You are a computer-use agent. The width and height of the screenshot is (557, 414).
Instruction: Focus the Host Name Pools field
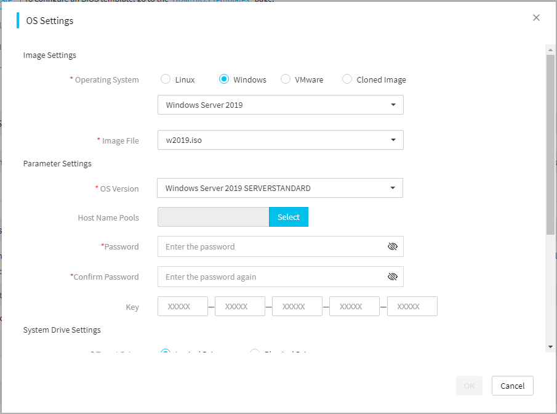pyautogui.click(x=213, y=217)
